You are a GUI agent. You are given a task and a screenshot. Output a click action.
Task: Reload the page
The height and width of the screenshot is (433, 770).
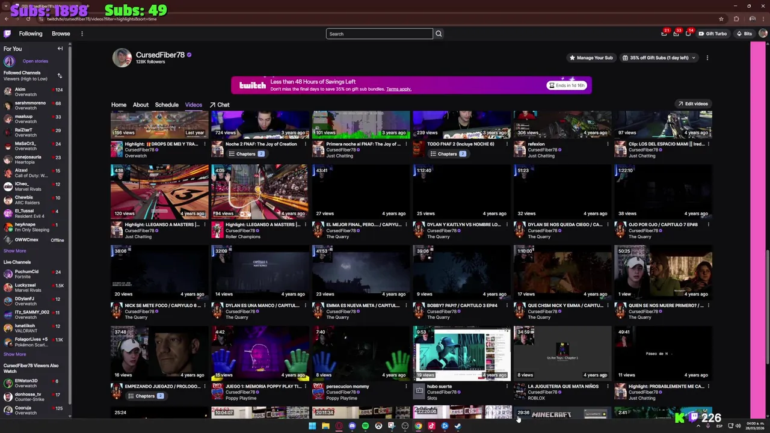(x=28, y=19)
